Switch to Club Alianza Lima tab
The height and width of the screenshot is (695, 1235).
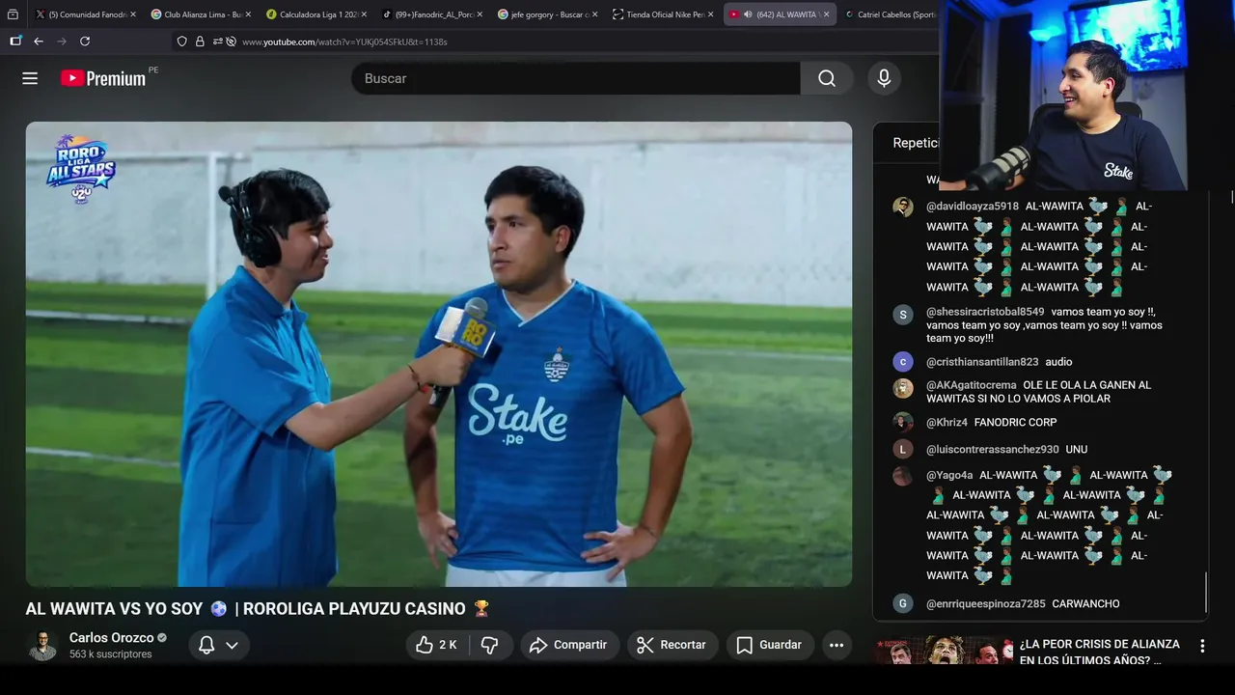[201, 14]
